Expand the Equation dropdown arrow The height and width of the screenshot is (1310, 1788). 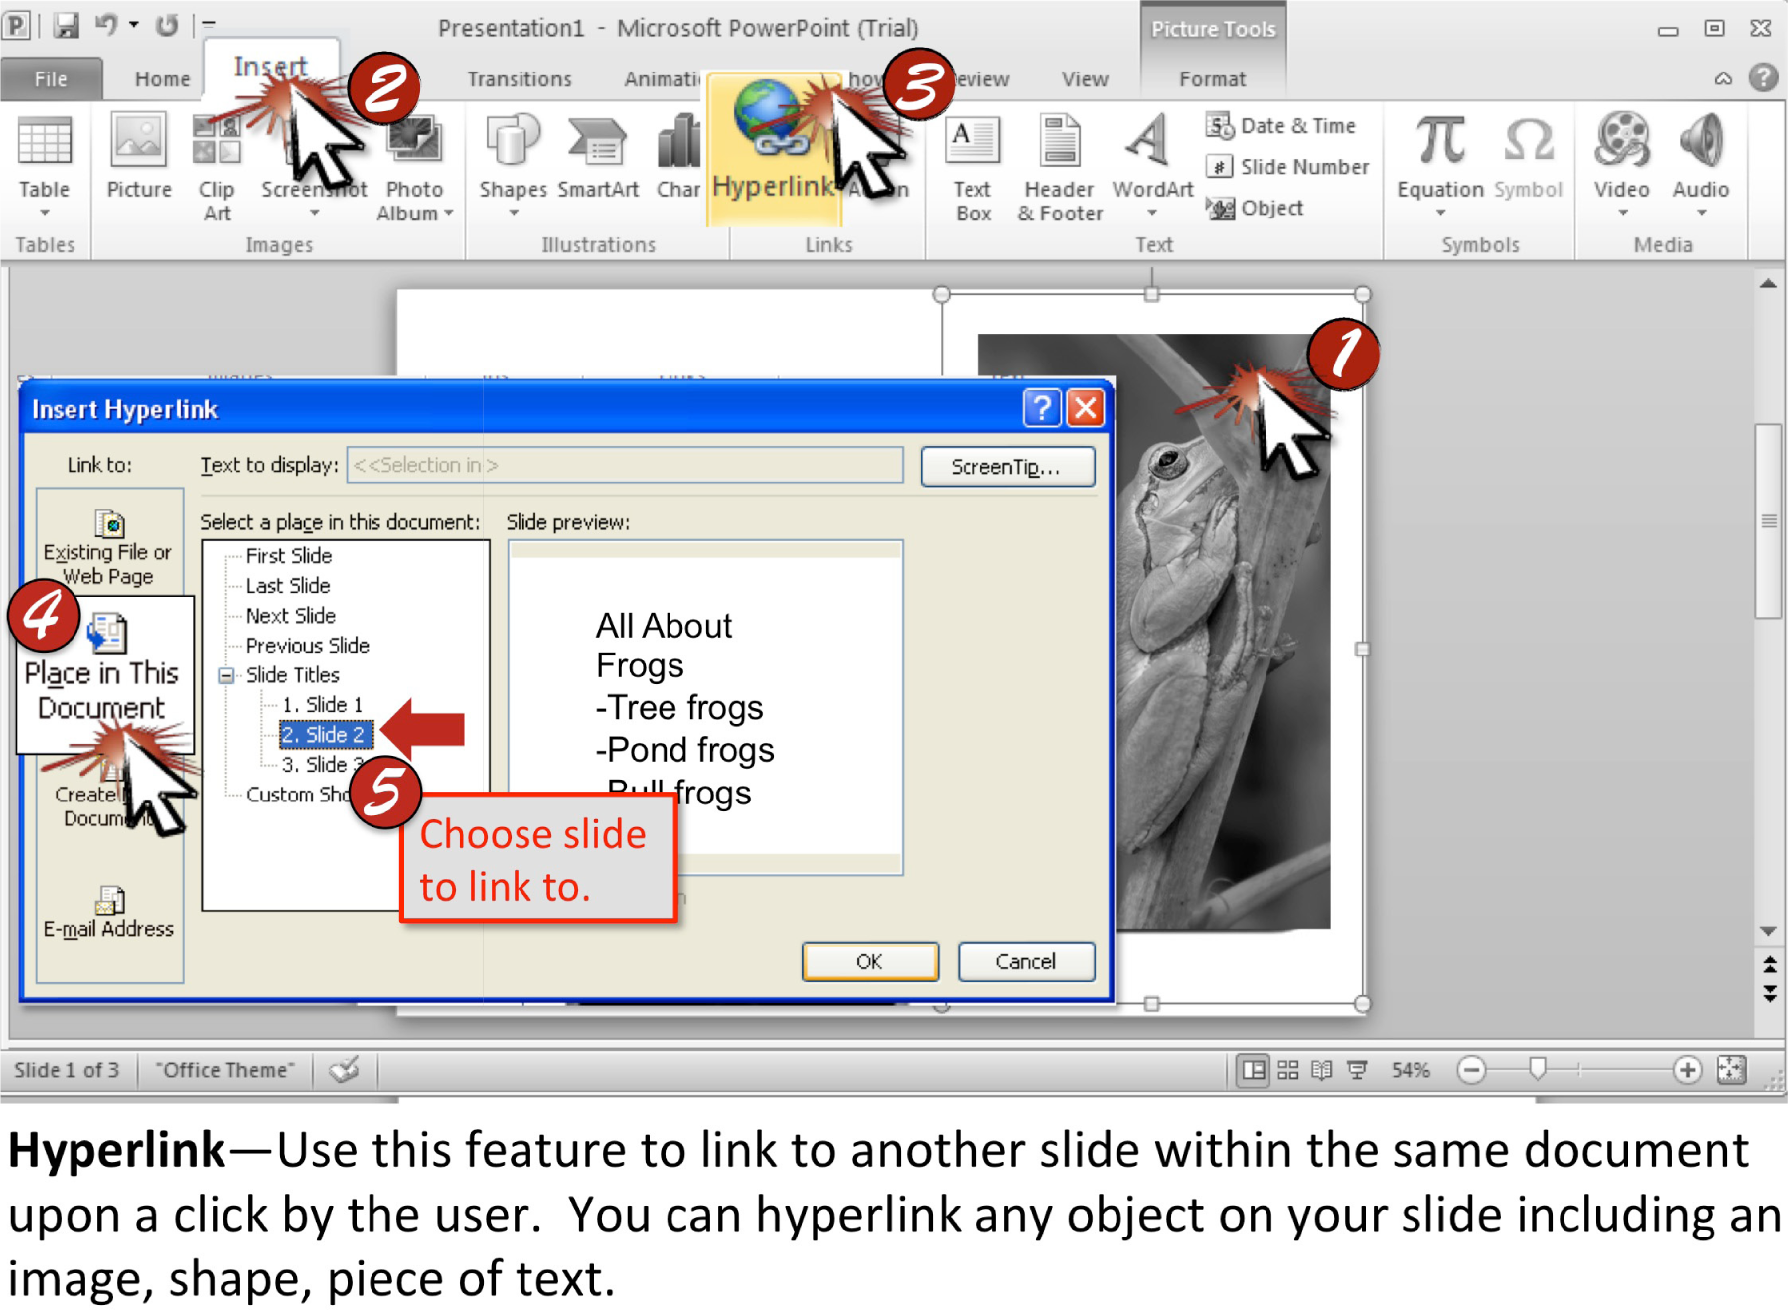[1440, 213]
